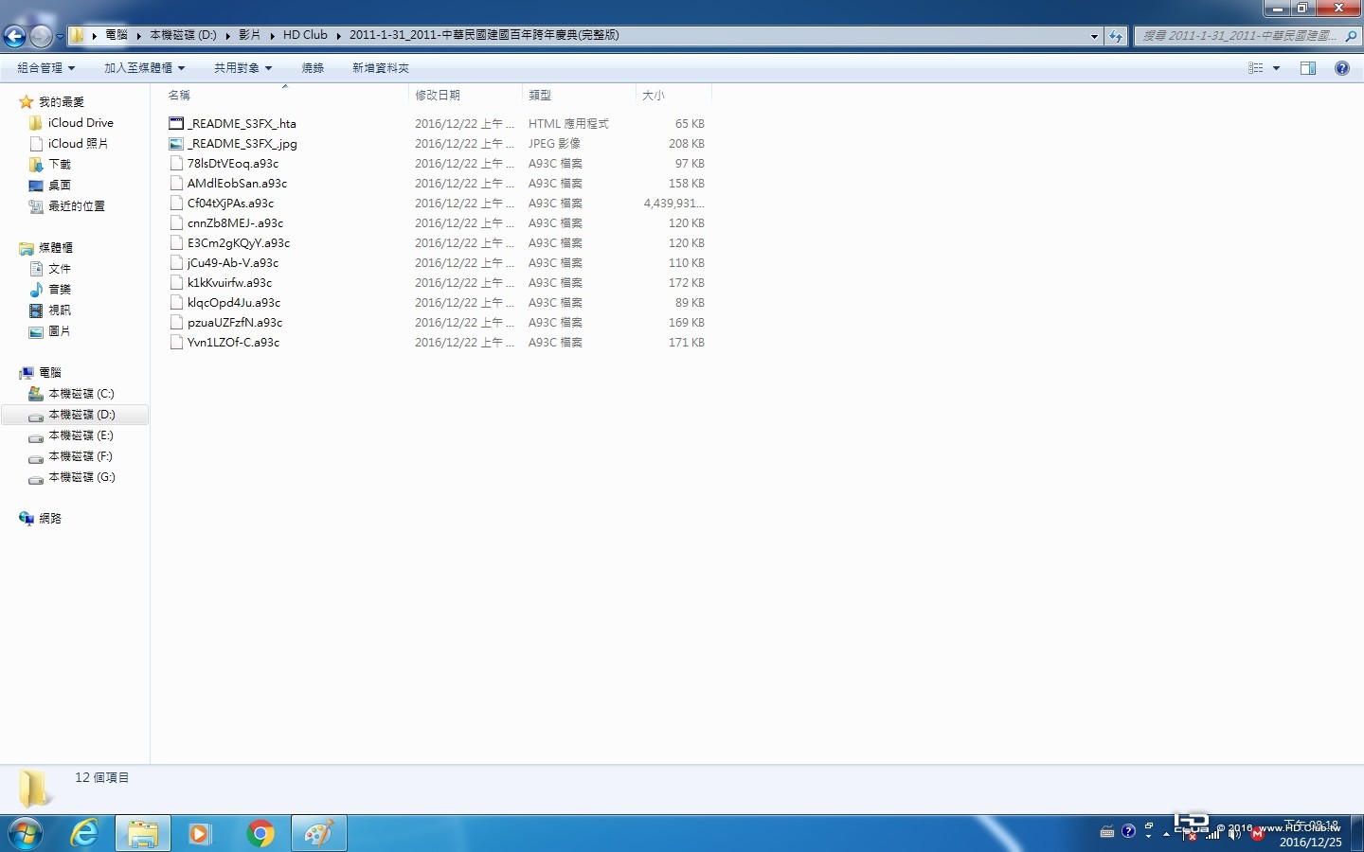Viewport: 1364px width, 852px height.
Task: Click the volume speaker icon in the system tray
Action: click(x=1234, y=834)
